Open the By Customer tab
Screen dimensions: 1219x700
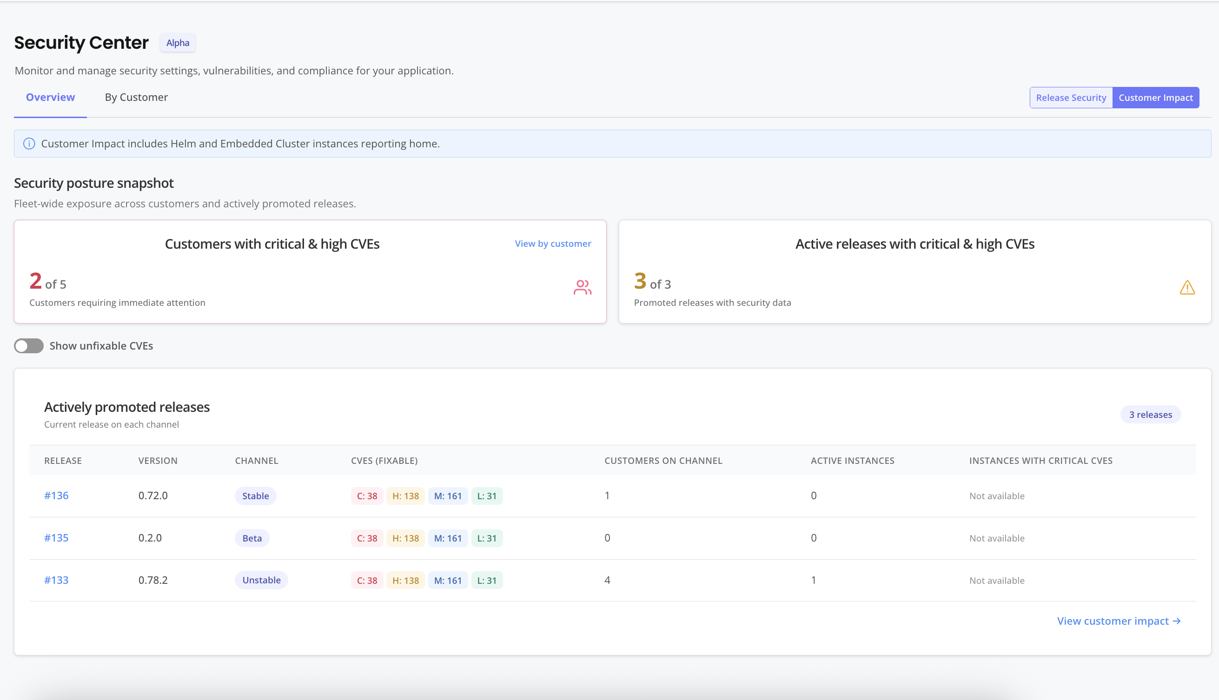pos(136,97)
